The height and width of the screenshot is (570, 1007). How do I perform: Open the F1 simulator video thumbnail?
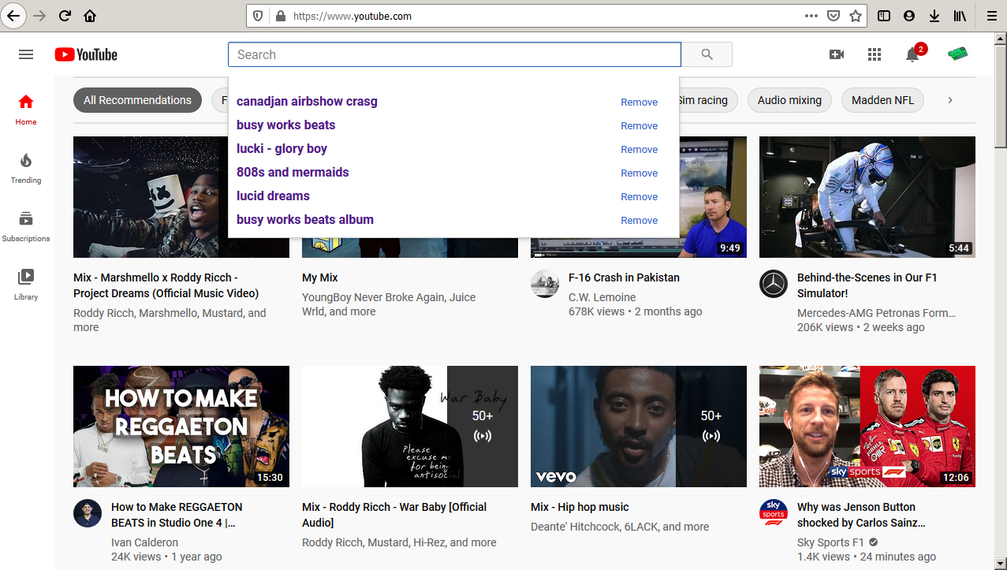pos(867,197)
